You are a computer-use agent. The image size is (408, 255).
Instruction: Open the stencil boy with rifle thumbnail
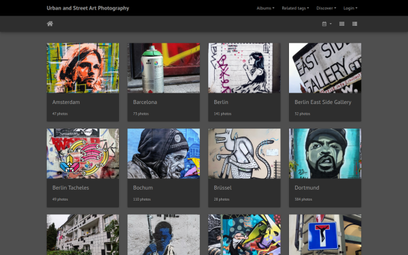pyautogui.click(x=163, y=235)
